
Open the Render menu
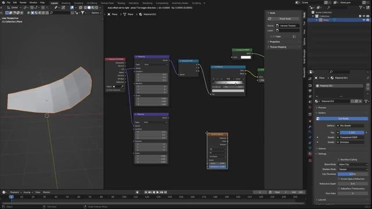coord(23,2)
